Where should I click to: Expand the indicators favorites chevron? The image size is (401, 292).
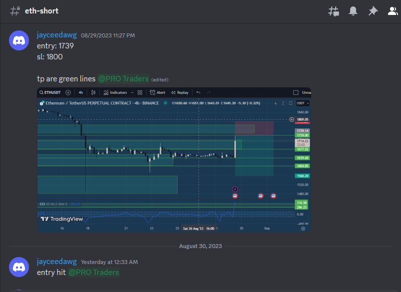132,93
